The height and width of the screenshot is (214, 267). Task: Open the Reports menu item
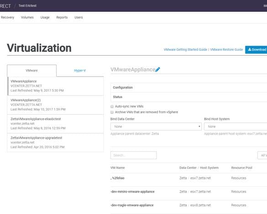[62, 17]
